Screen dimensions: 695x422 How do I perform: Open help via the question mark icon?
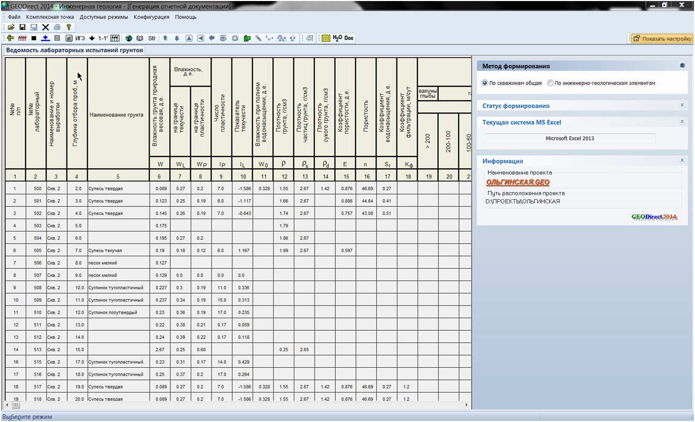click(68, 27)
